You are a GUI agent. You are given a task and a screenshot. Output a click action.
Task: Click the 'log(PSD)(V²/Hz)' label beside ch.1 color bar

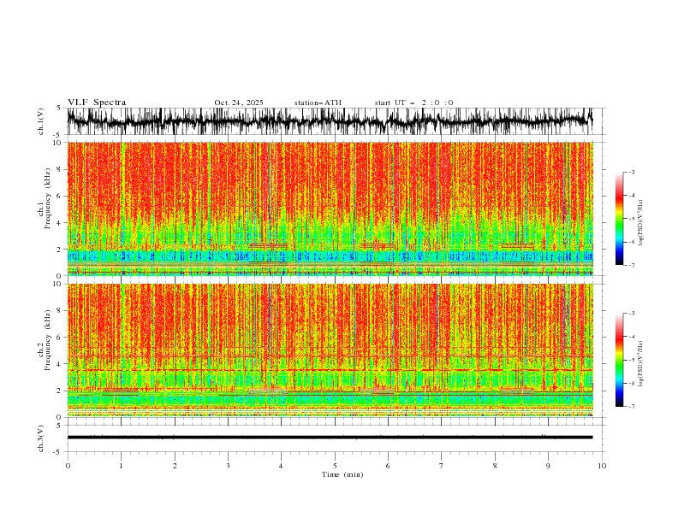(x=641, y=223)
